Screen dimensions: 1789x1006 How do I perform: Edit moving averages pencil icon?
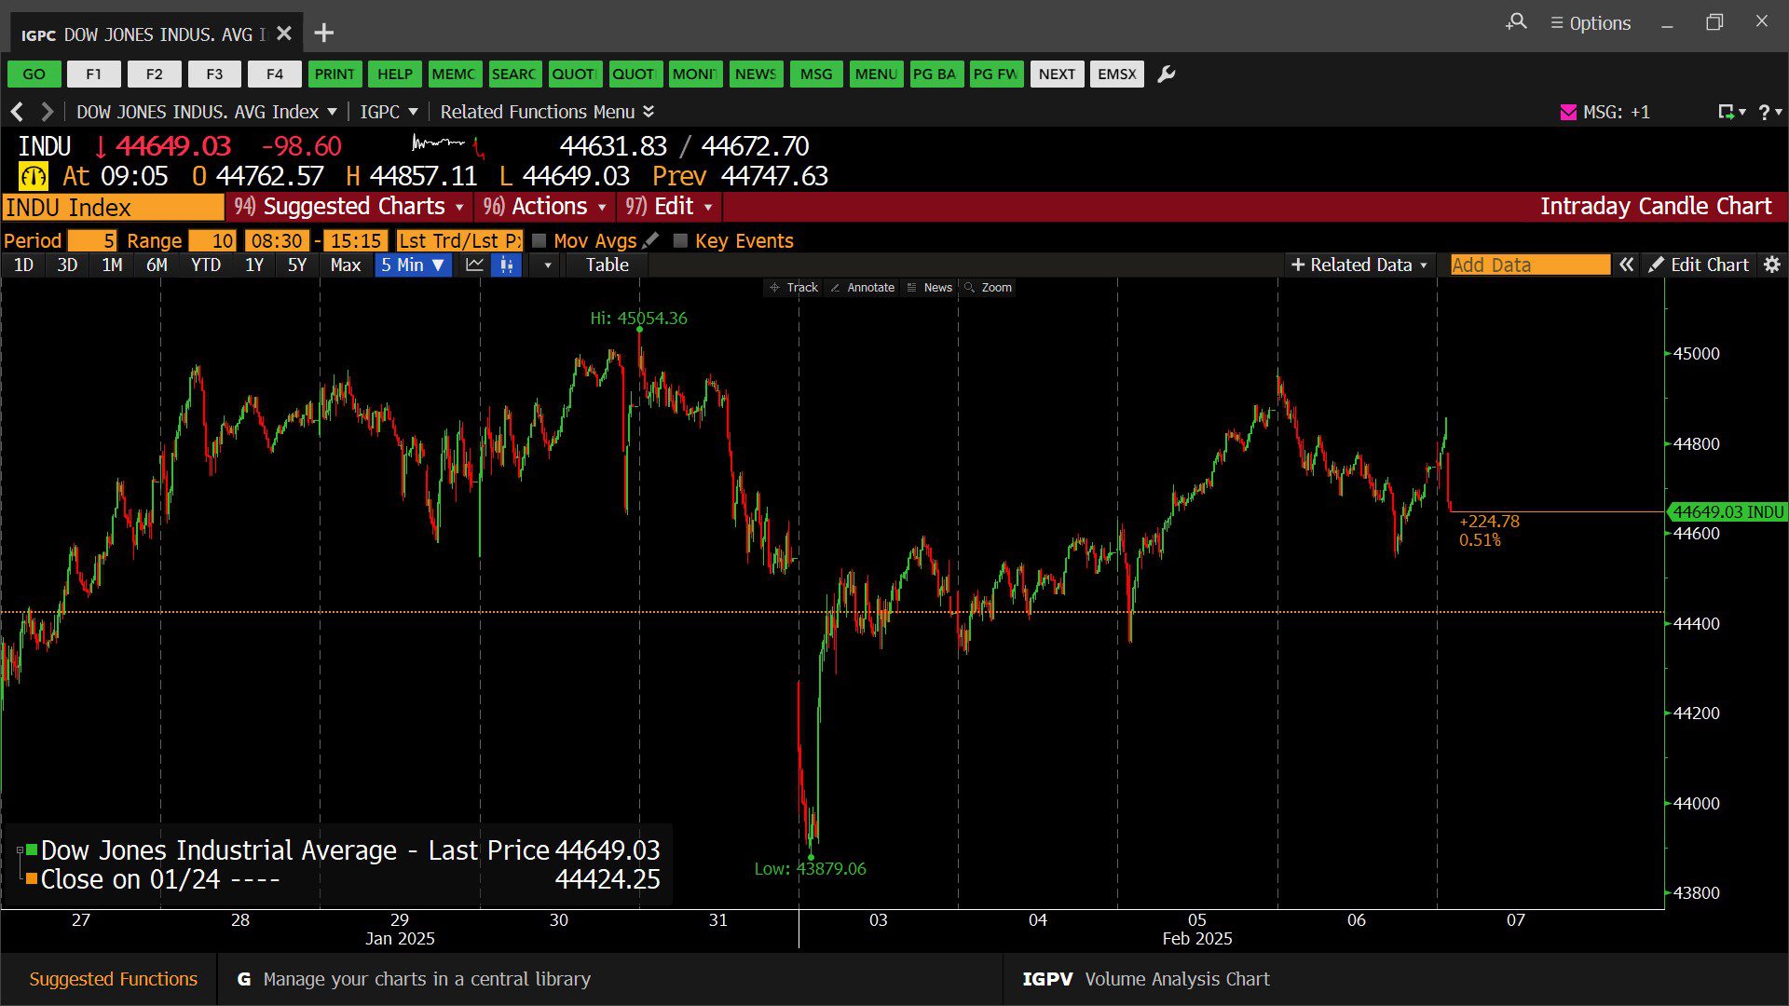pos(650,240)
